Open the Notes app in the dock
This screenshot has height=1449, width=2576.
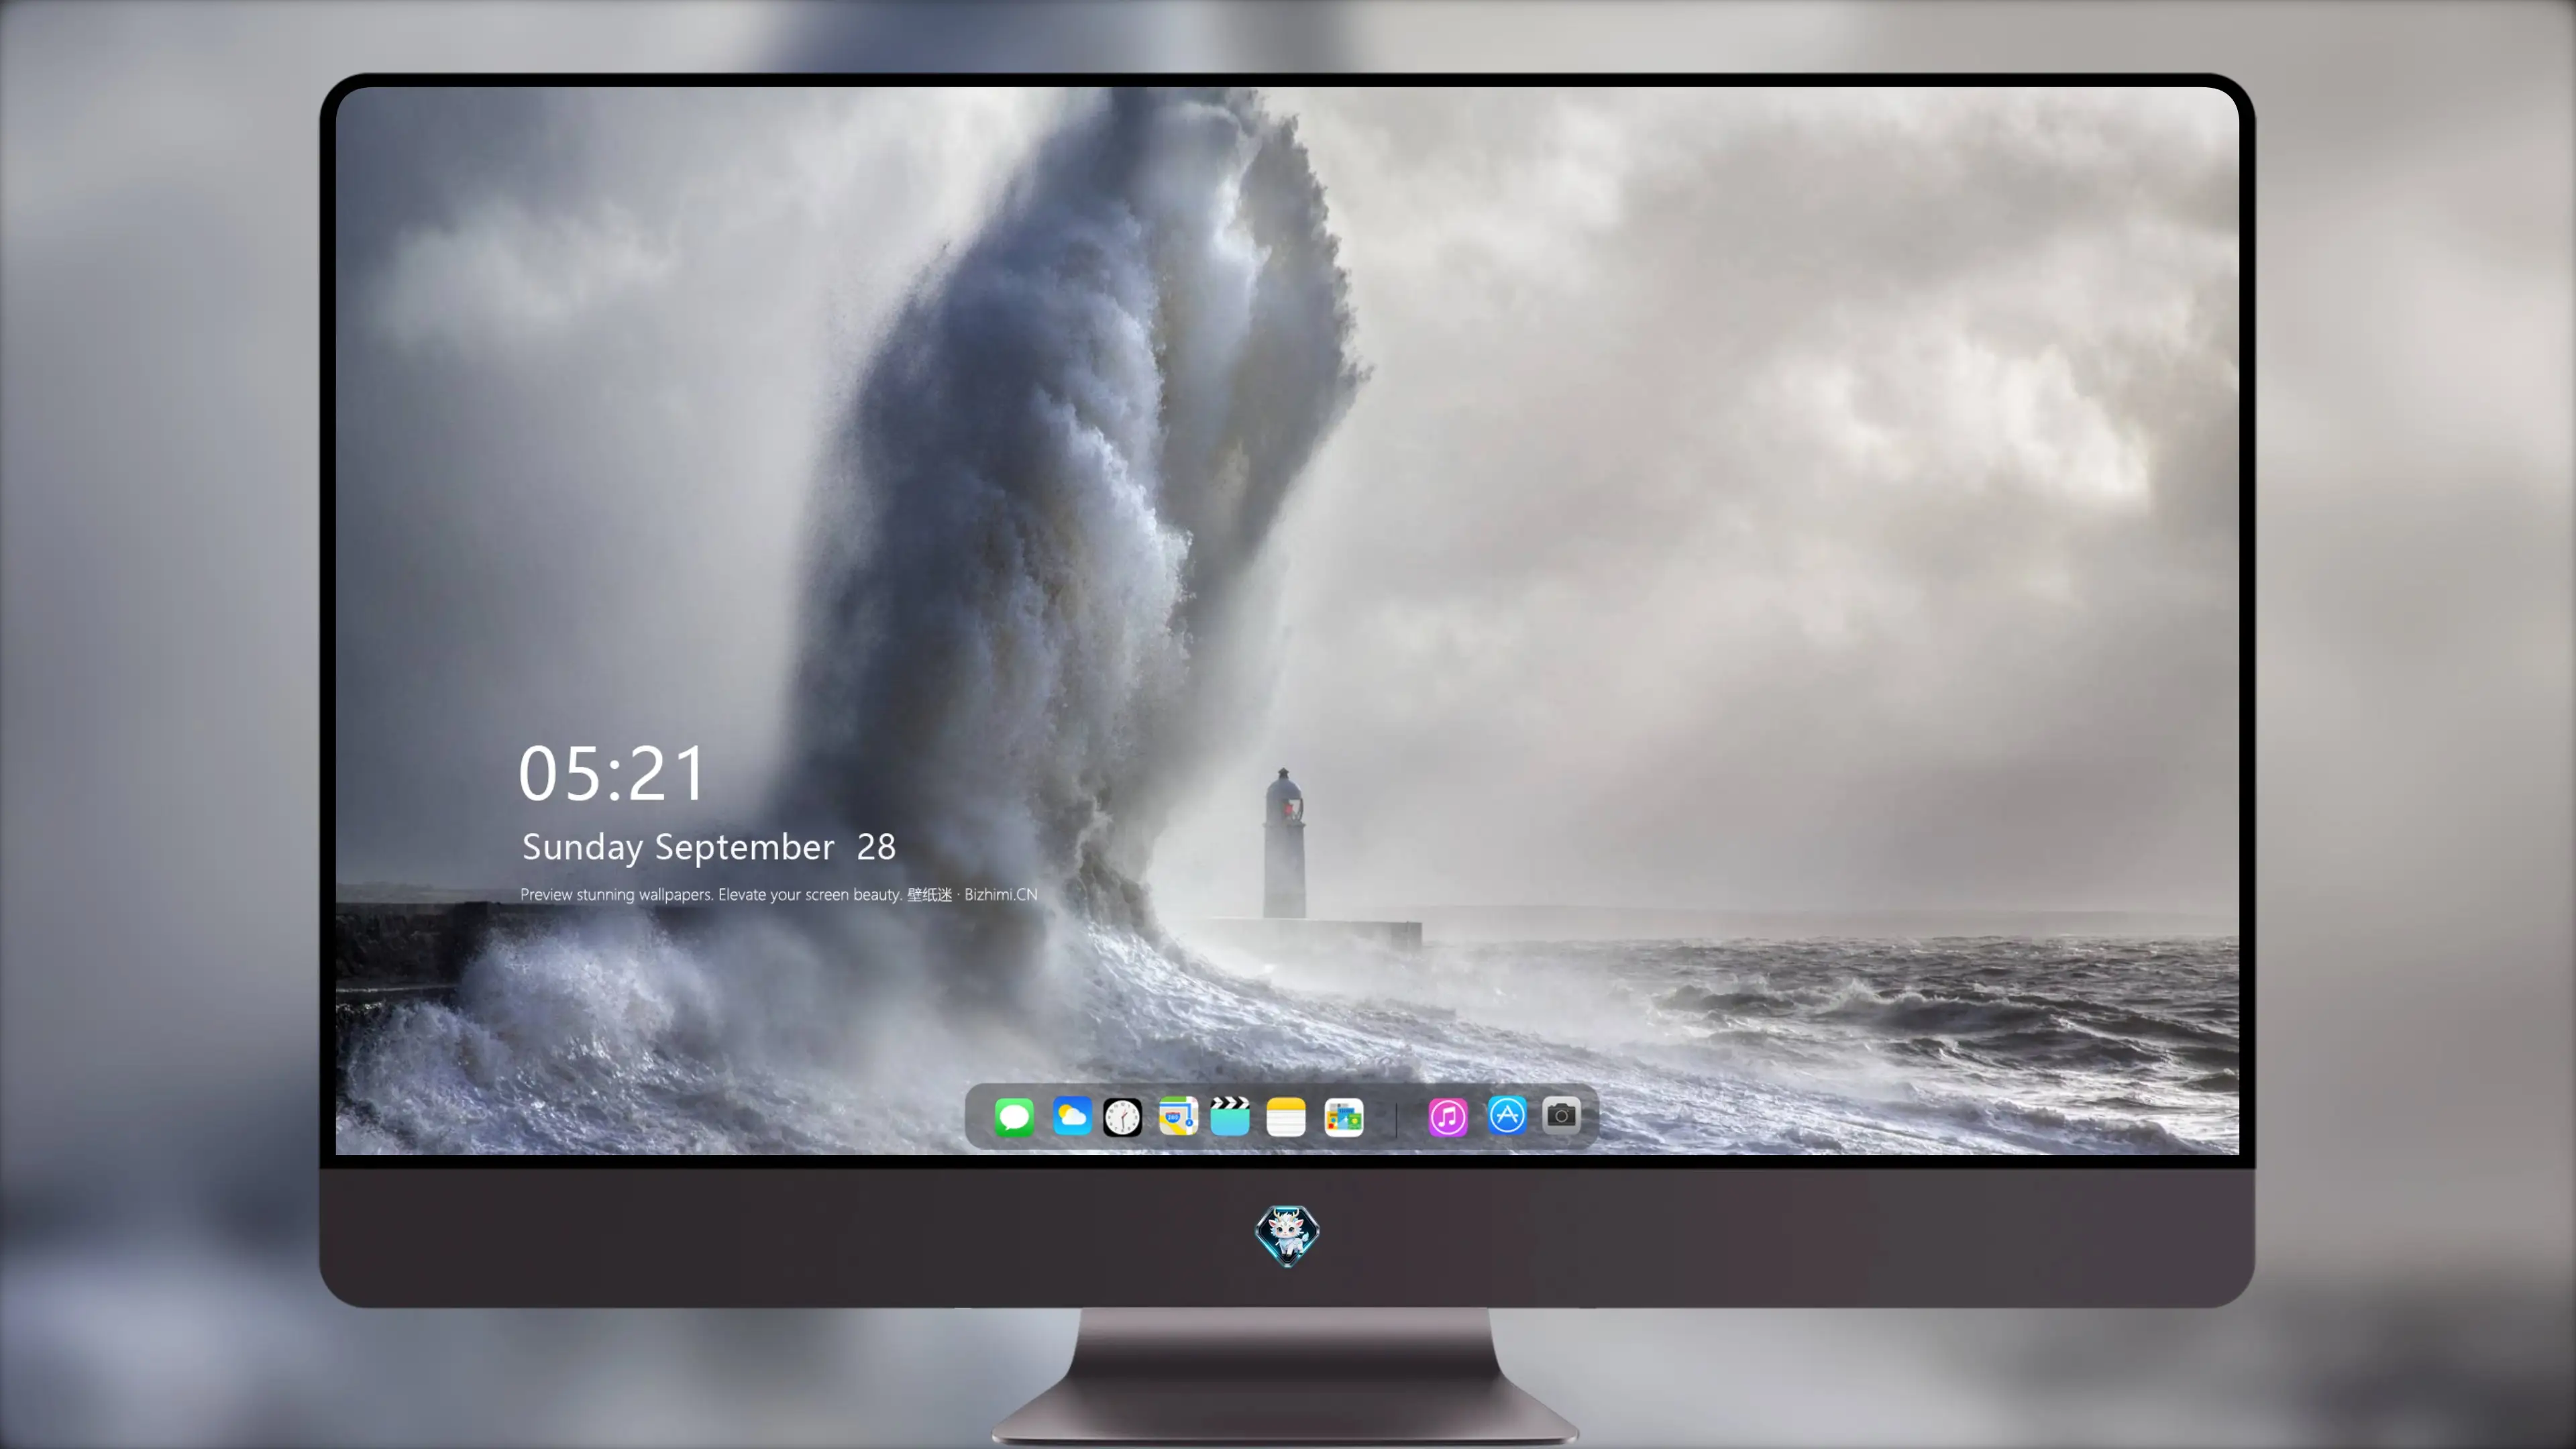click(x=1286, y=1117)
